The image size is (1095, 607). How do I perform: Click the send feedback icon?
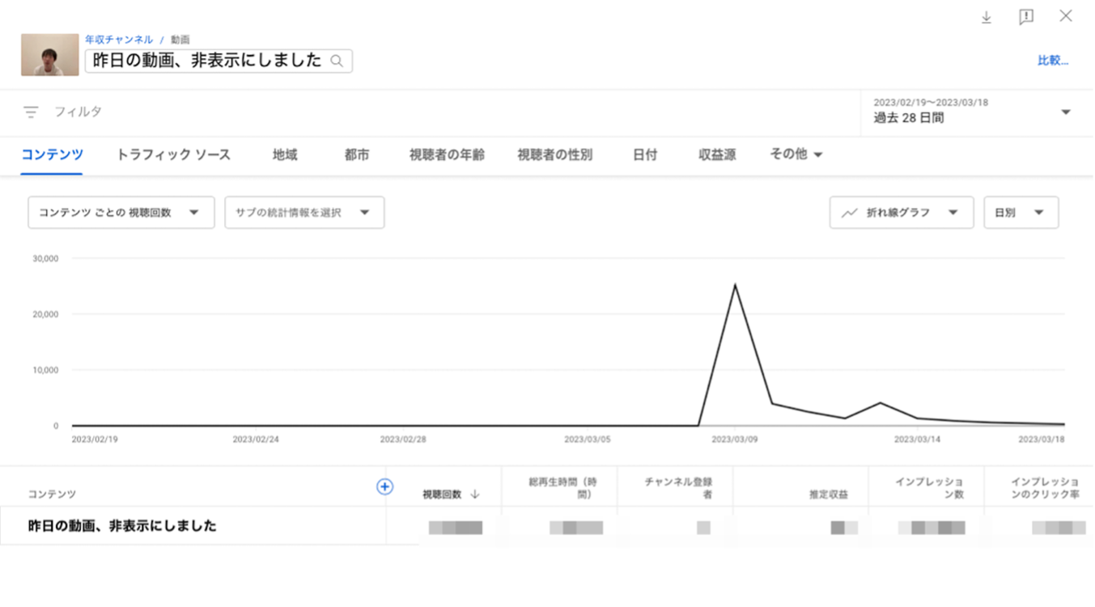tap(1026, 18)
